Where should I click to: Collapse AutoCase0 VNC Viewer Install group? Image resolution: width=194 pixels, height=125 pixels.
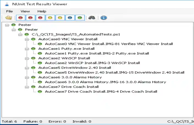click(x=27, y=40)
